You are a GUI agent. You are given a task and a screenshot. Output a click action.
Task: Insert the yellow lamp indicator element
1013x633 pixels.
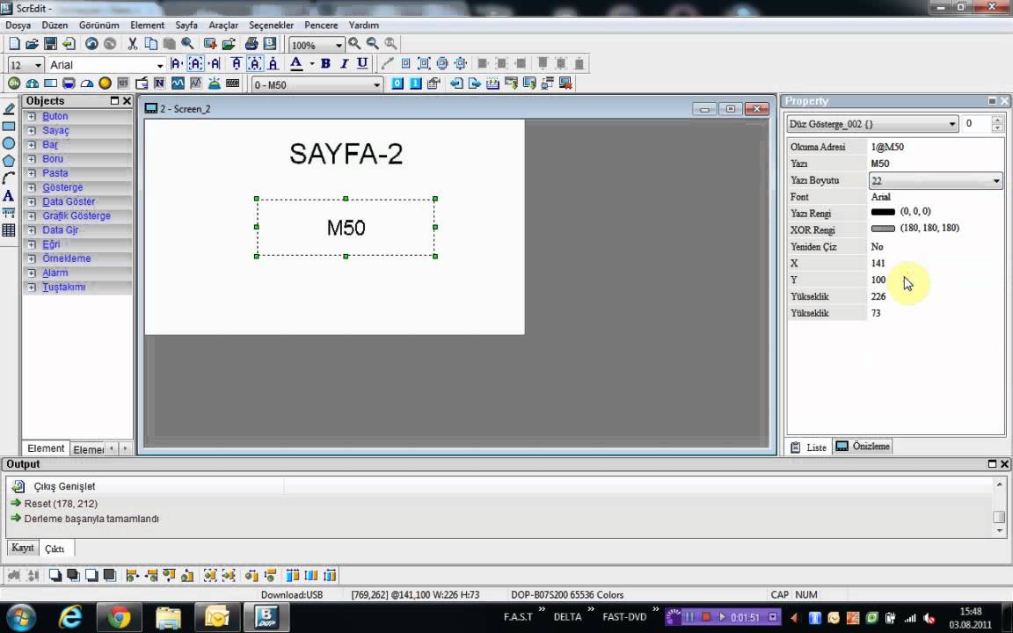tap(105, 84)
